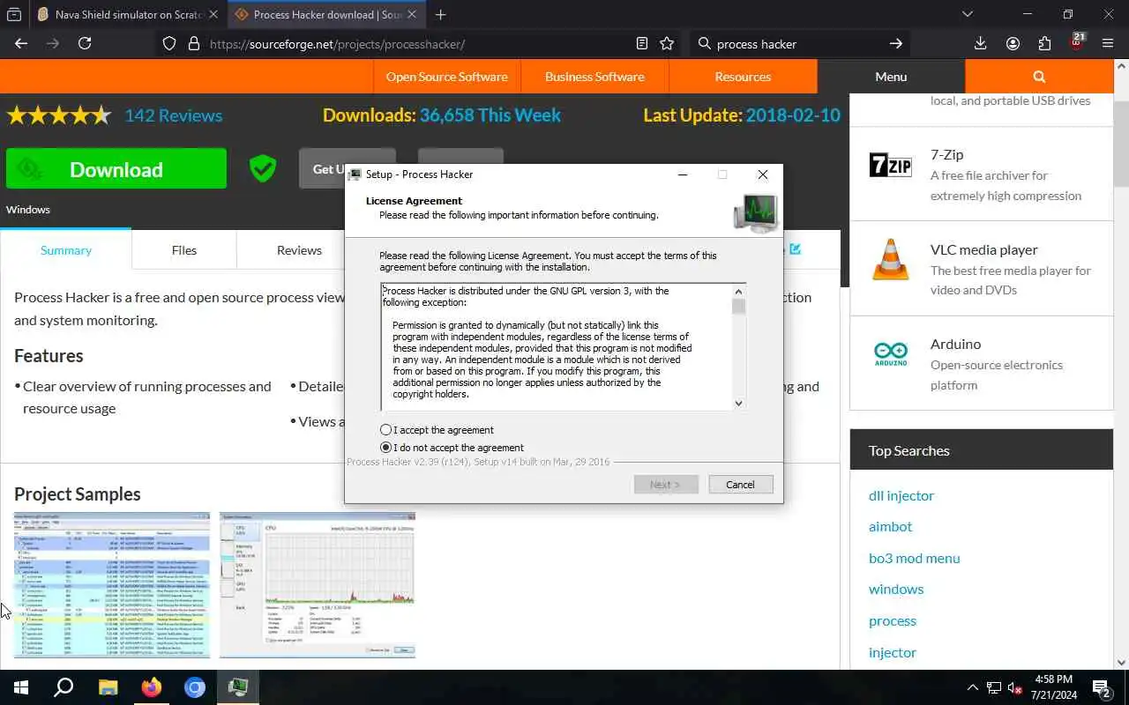Image resolution: width=1129 pixels, height=705 pixels.
Task: Open the 142 Reviews link
Action: [173, 115]
